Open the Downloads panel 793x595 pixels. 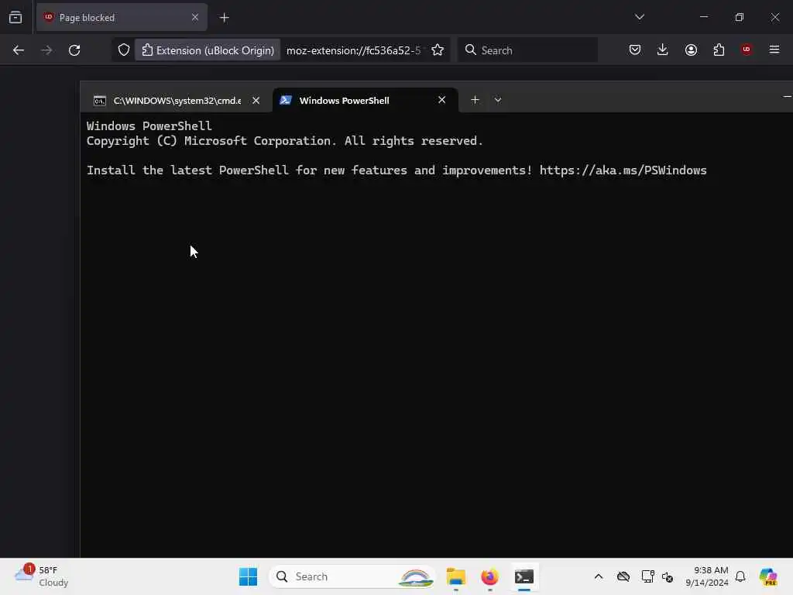click(663, 50)
